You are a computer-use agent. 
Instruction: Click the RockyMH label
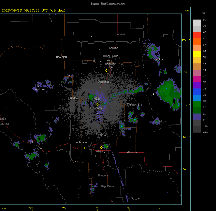point(61,57)
